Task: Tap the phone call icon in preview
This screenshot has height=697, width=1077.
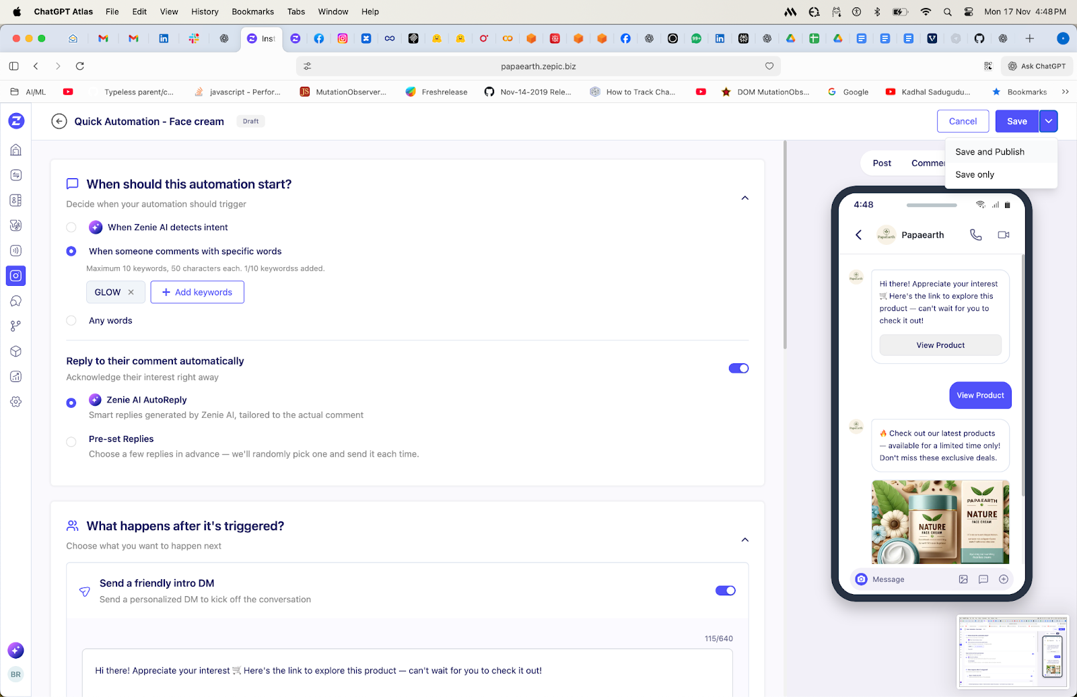Action: [975, 235]
